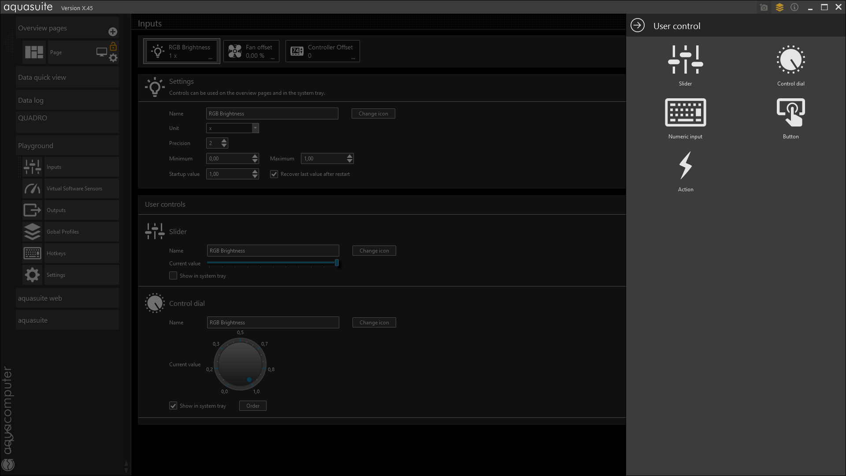Disable Control dial Show in system tray
The width and height of the screenshot is (846, 476).
click(173, 405)
